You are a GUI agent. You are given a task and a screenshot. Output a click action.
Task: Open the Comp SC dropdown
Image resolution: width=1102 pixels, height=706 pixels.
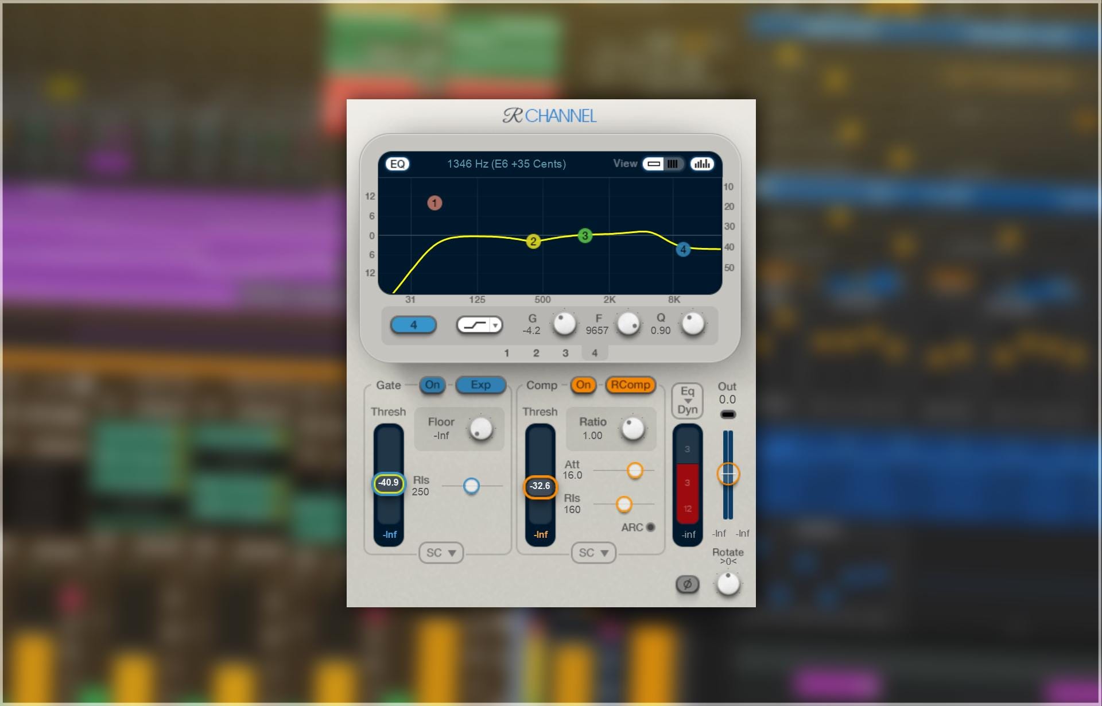click(x=593, y=553)
